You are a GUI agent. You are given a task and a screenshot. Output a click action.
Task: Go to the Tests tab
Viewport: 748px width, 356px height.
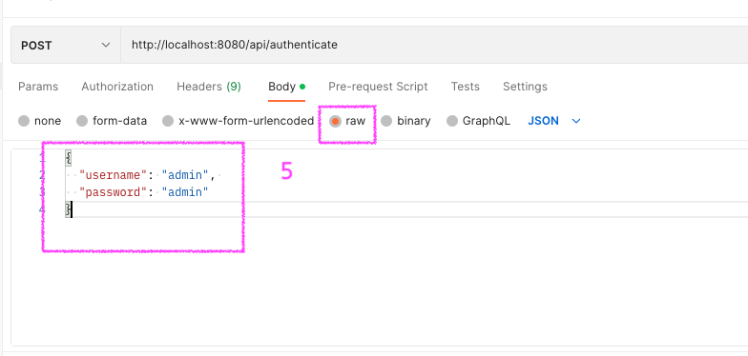[x=466, y=87]
